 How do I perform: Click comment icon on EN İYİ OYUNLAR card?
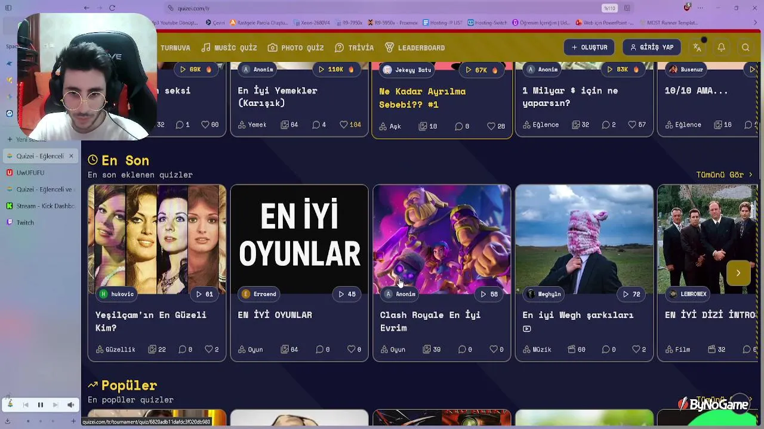(319, 349)
